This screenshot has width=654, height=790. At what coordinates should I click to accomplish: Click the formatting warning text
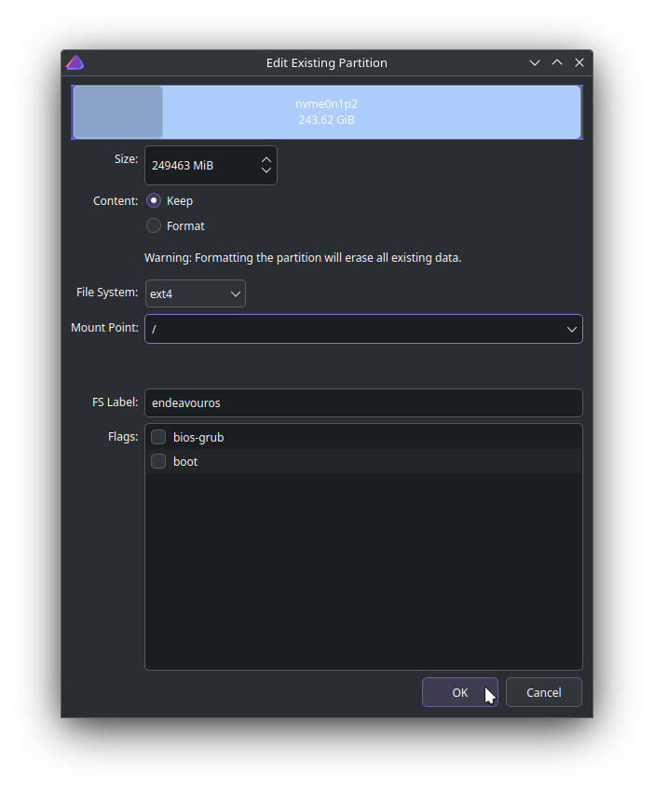[x=303, y=257]
